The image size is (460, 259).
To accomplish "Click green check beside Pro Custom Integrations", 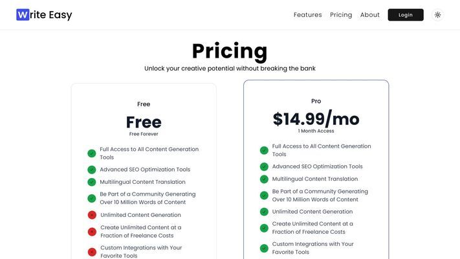I will [264, 249].
